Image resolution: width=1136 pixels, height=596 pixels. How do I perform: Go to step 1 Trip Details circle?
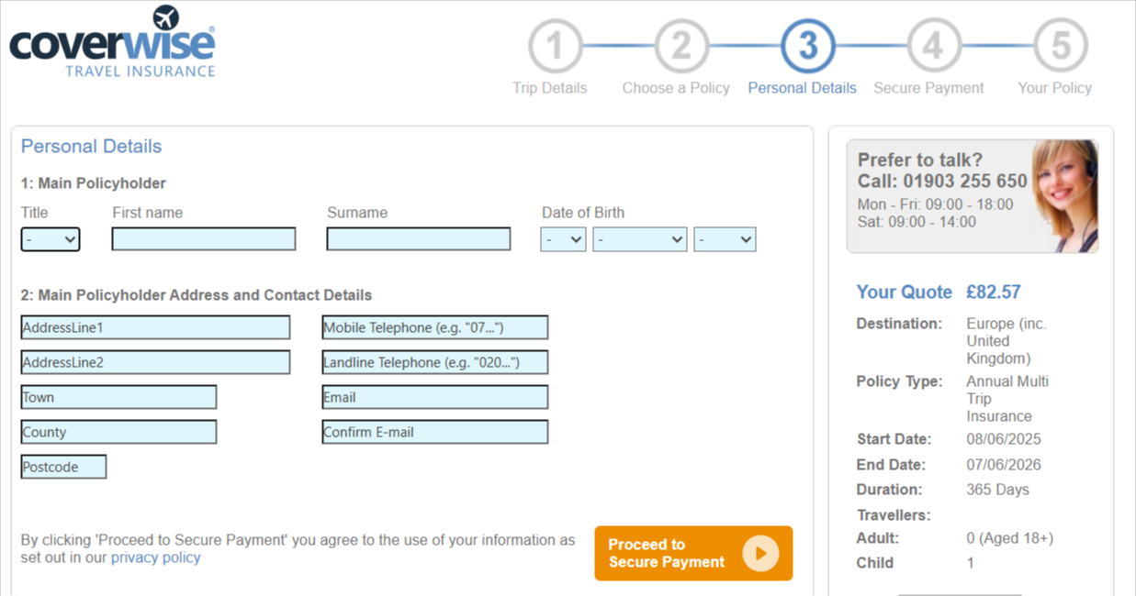(556, 46)
